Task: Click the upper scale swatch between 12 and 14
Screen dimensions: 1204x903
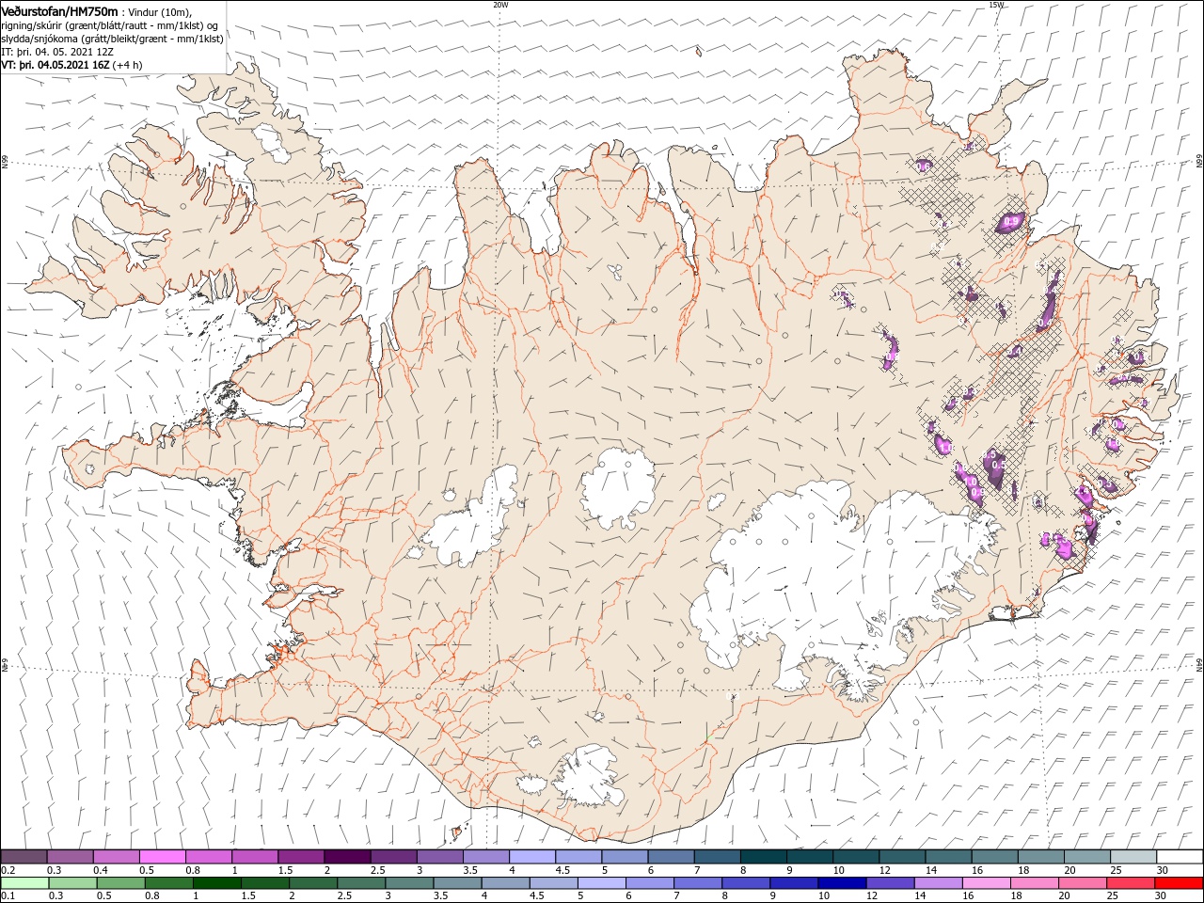Action: click(902, 856)
